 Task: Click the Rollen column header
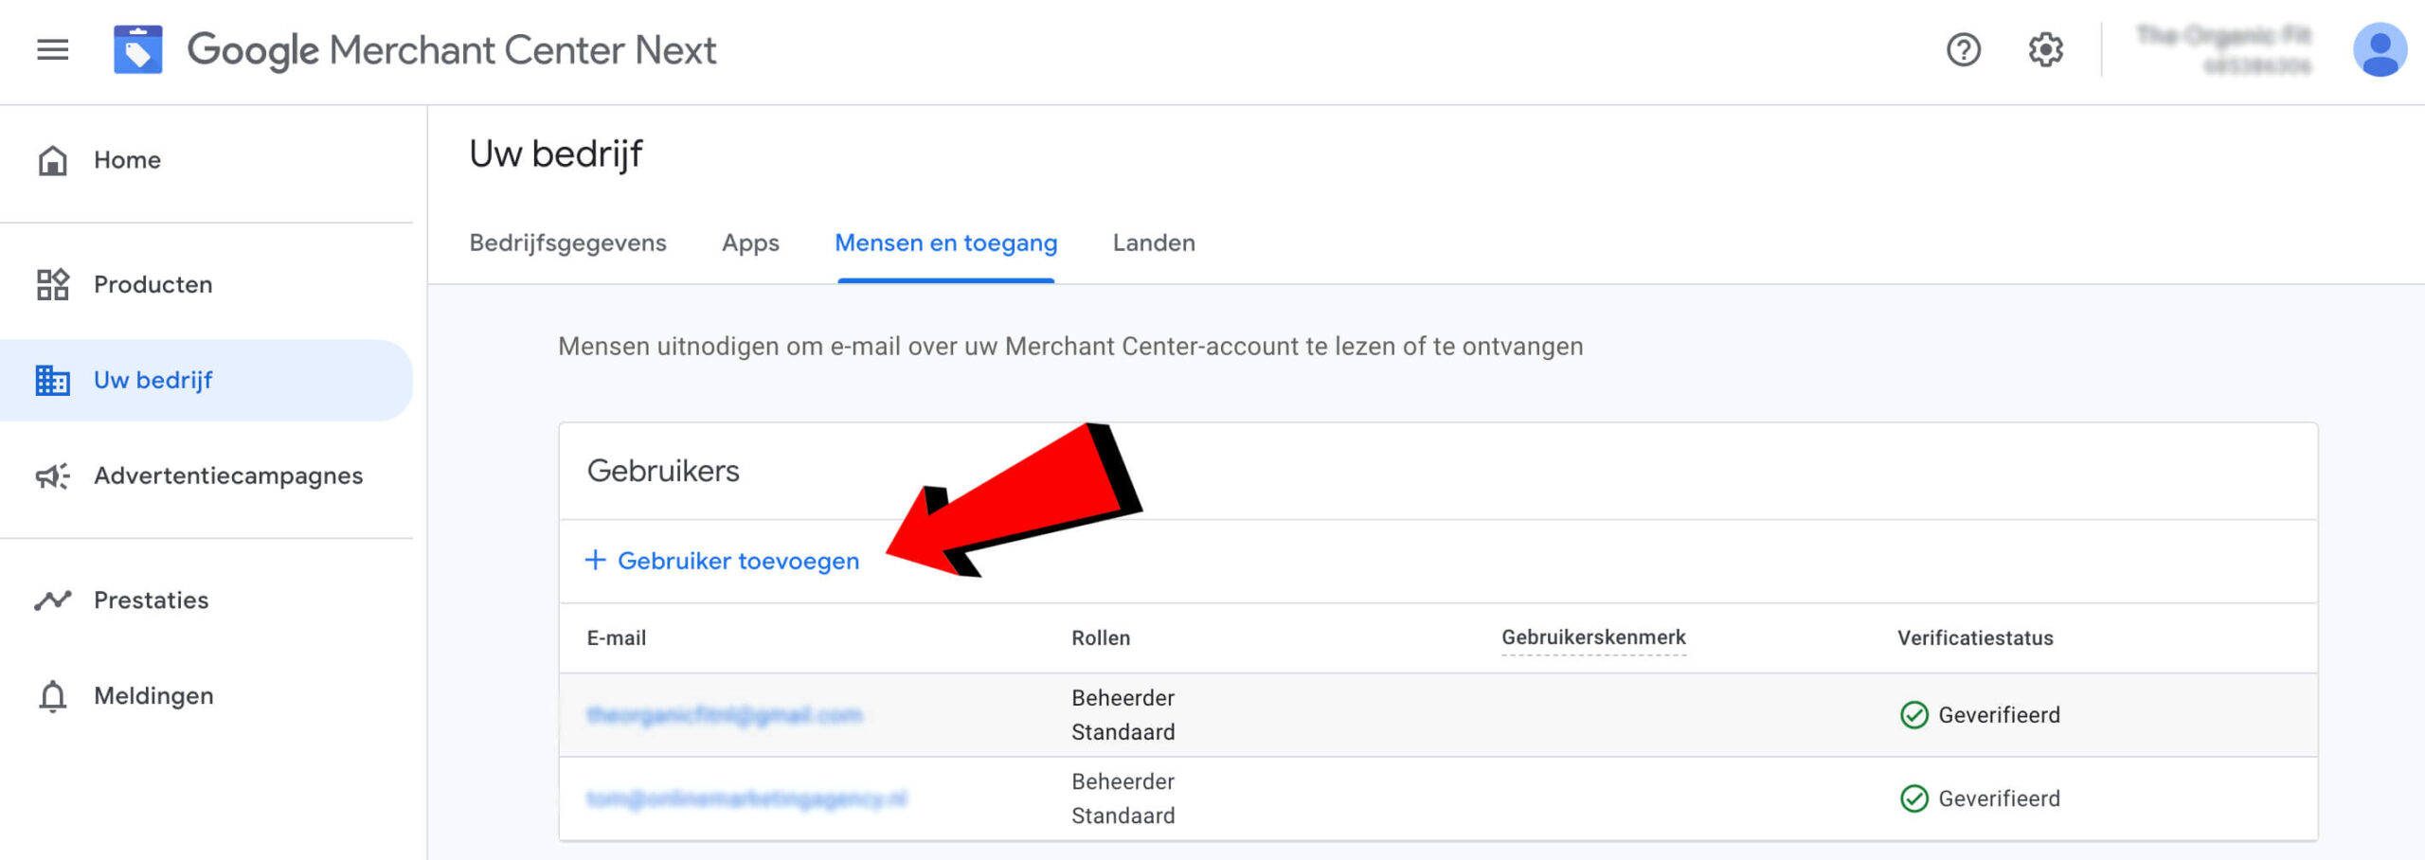1101,638
